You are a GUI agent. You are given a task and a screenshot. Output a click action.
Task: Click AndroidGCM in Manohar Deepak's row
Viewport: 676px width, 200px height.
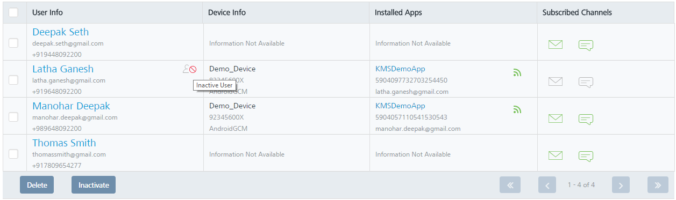pyautogui.click(x=229, y=129)
